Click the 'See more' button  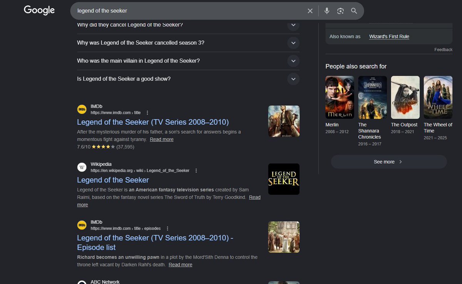pyautogui.click(x=389, y=162)
